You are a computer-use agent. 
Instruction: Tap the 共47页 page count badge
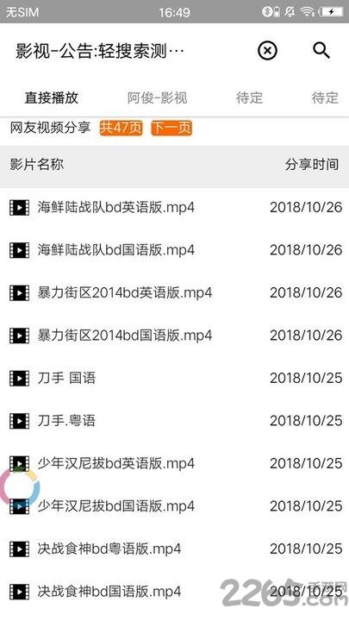[122, 128]
